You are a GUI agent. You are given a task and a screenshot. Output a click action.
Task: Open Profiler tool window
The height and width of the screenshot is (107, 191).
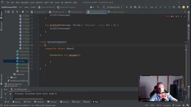coord(76,102)
